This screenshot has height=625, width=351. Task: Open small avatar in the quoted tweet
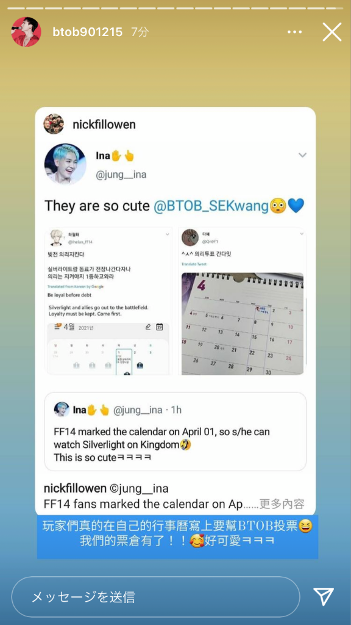pos(62,410)
